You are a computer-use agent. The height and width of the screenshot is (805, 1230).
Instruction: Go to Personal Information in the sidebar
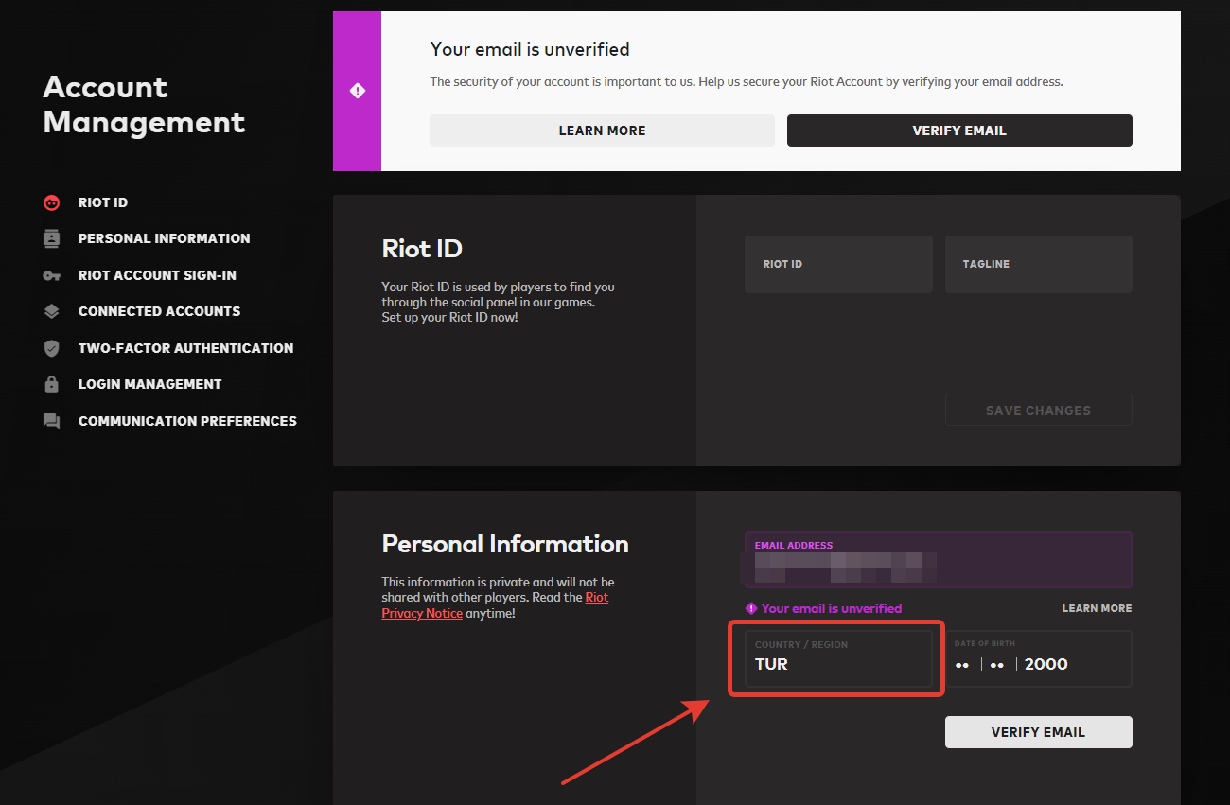[165, 238]
